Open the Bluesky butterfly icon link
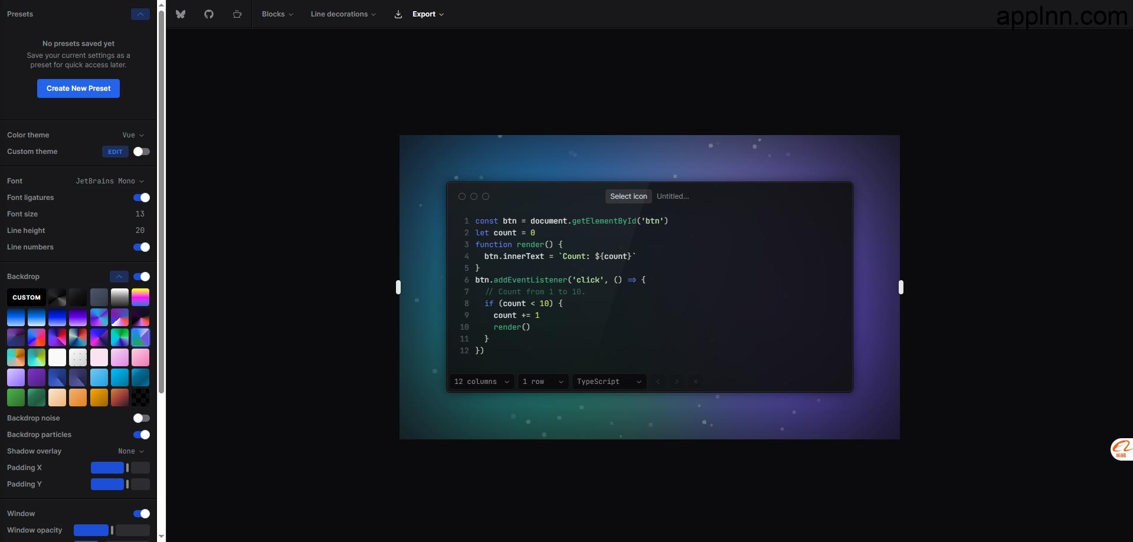The width and height of the screenshot is (1133, 542). [181, 14]
